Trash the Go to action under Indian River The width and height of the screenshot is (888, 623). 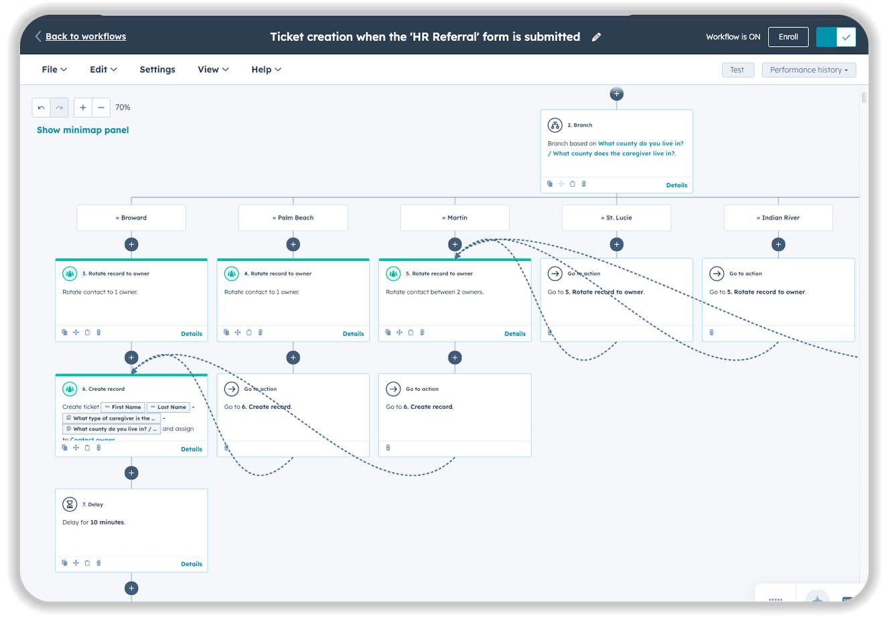coord(711,332)
